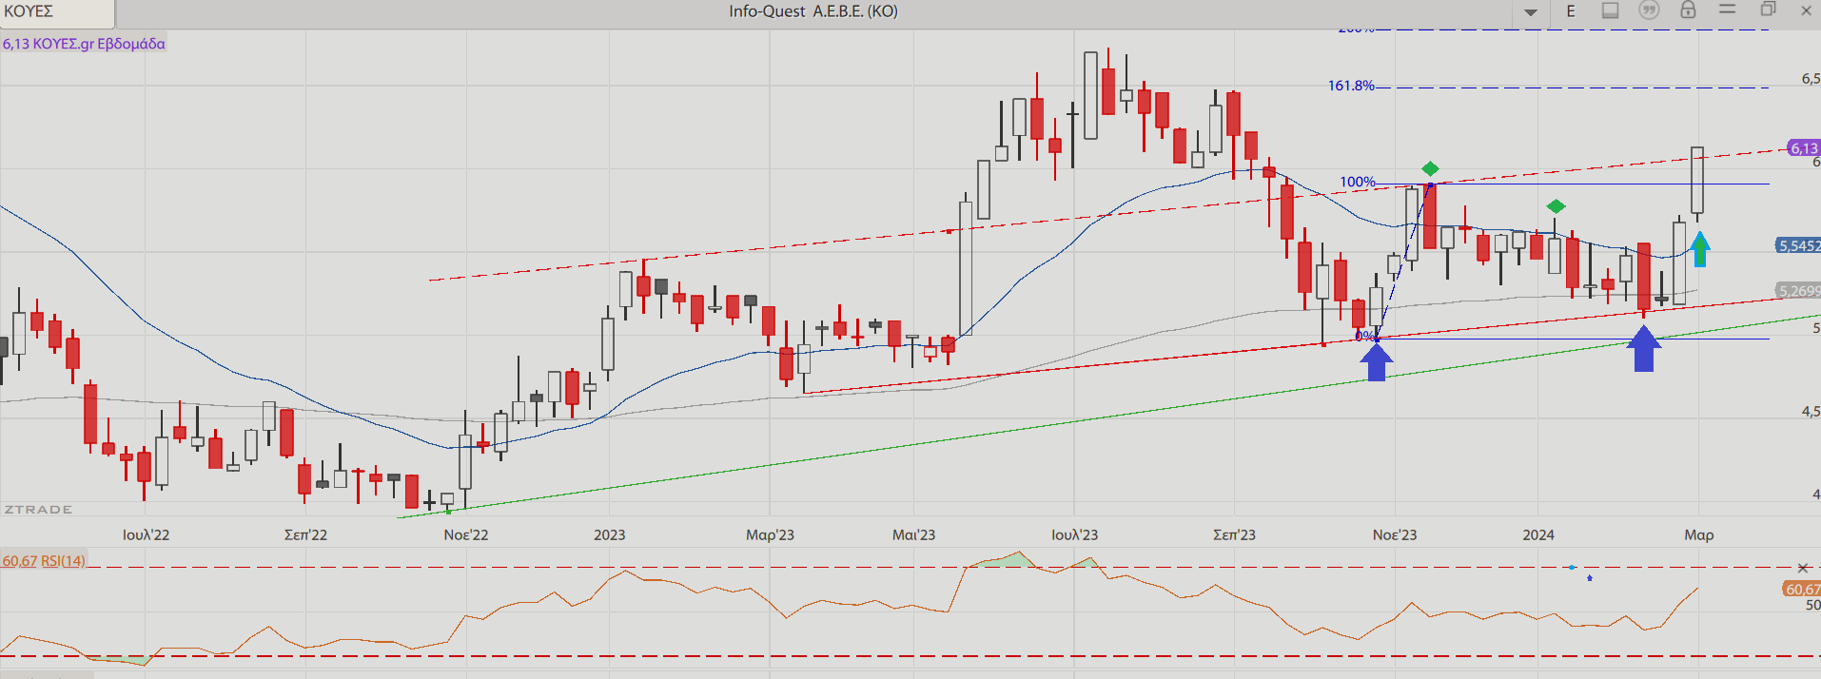
Task: Click the 2023 date axis label
Action: [610, 535]
